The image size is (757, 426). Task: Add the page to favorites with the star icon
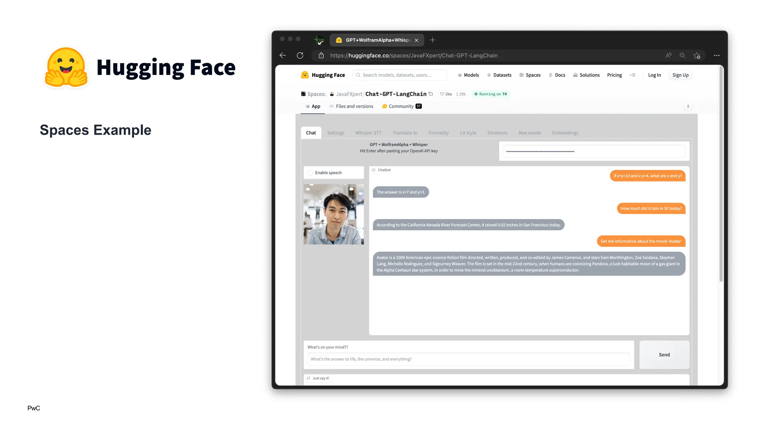pos(697,55)
